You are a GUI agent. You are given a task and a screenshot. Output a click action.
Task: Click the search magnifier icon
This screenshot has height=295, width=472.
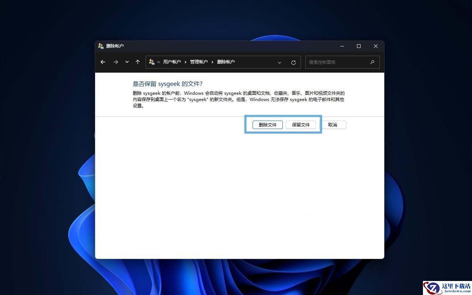tap(372, 62)
